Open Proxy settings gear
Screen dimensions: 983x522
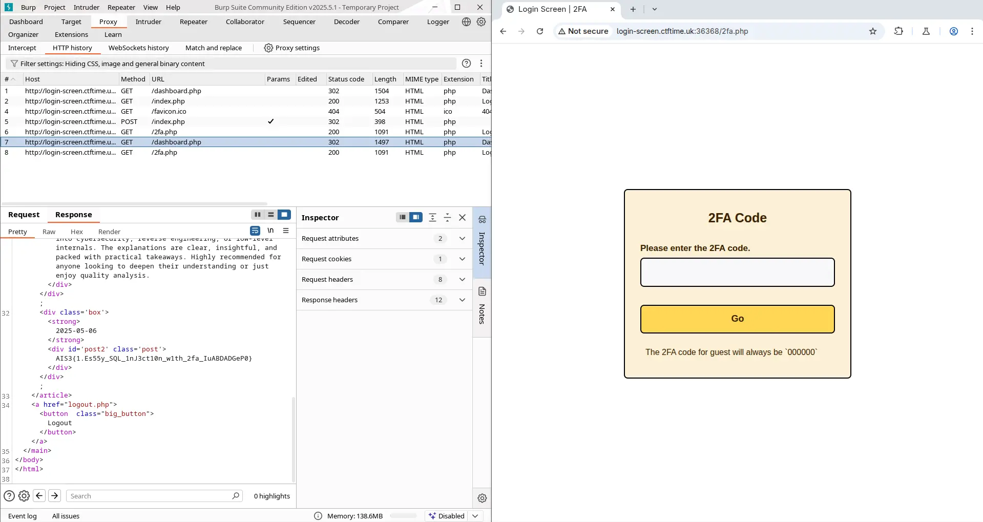[268, 48]
